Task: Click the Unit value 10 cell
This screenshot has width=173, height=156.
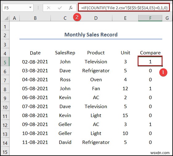Action: coord(125,133)
